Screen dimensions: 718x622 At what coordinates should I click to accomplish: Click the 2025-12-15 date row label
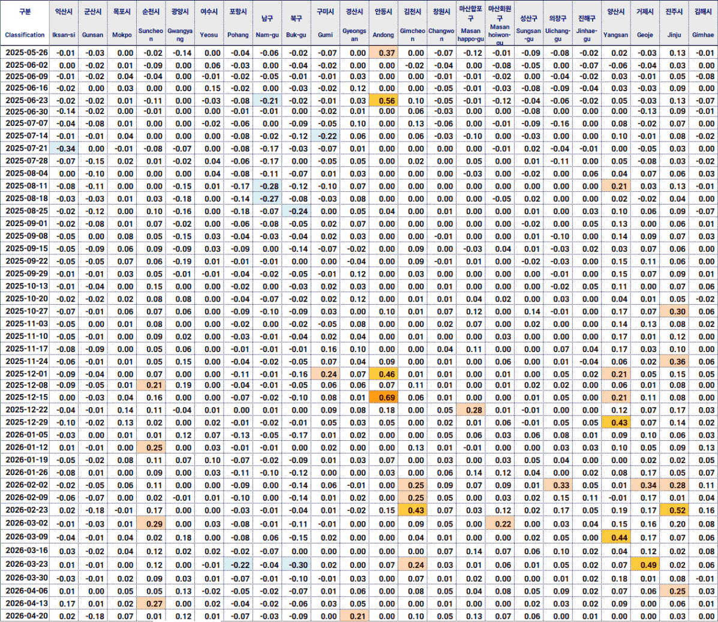[26, 397]
